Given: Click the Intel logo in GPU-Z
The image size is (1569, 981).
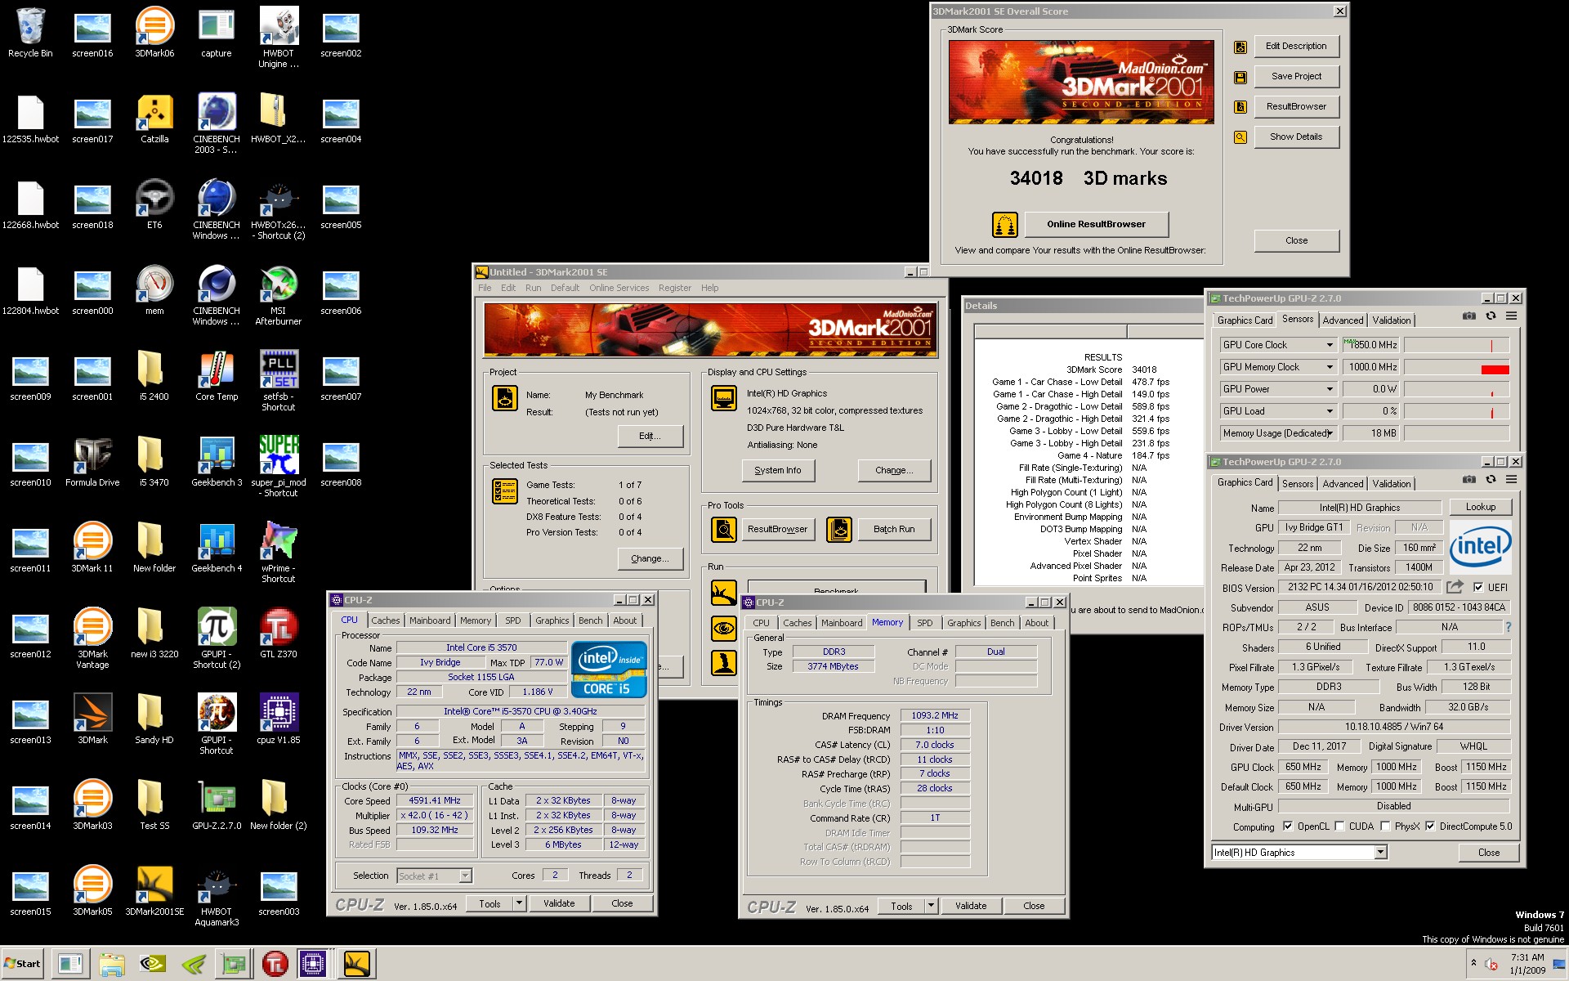Looking at the screenshot, I should pyautogui.click(x=1480, y=546).
